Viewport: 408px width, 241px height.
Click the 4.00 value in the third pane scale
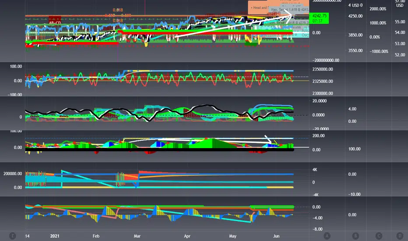click(x=352, y=109)
